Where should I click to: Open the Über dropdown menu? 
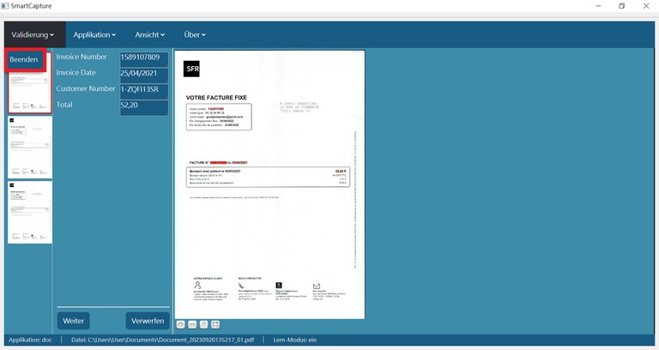195,35
